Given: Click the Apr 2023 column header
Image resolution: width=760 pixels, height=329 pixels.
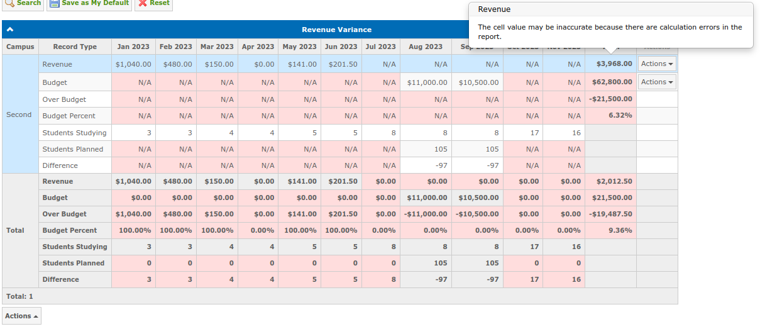Looking at the screenshot, I should coord(258,47).
